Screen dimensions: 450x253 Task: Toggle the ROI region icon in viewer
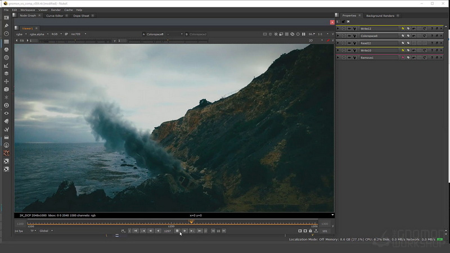point(281,34)
